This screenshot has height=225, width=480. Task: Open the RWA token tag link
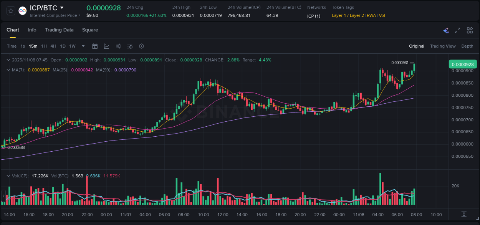(x=371, y=15)
